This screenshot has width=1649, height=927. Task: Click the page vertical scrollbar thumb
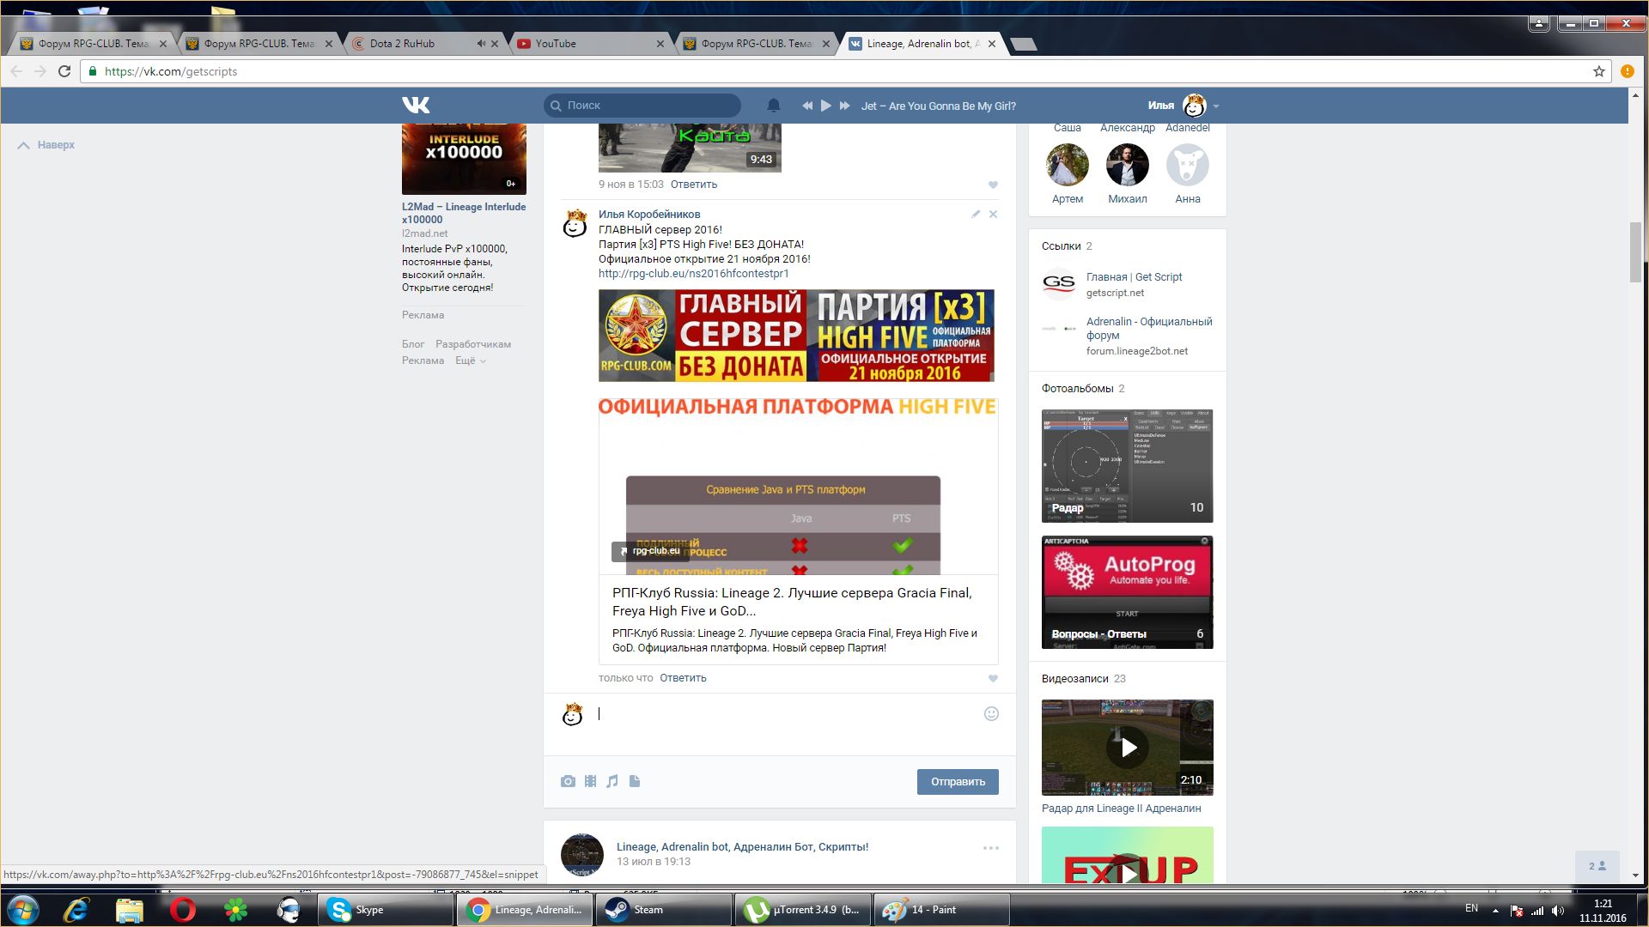click(1635, 251)
